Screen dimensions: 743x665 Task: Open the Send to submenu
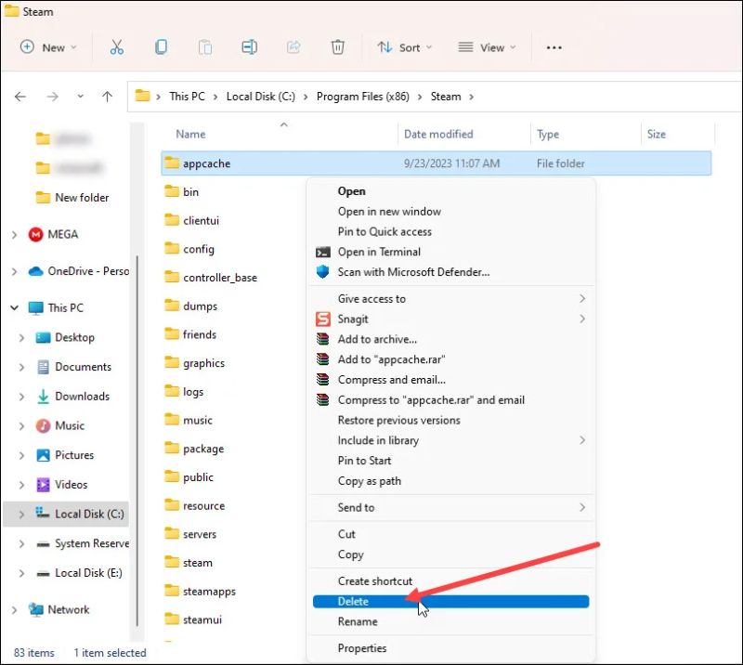tap(450, 507)
